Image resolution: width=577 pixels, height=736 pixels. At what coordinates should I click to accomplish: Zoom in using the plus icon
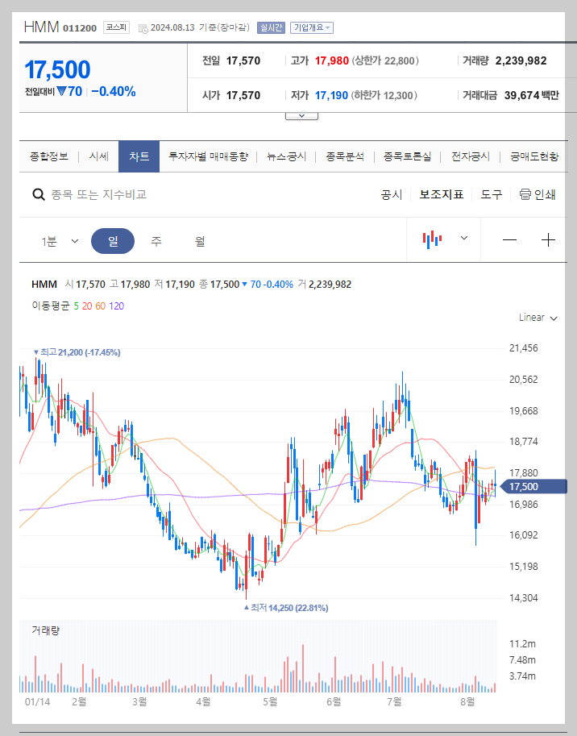click(549, 239)
